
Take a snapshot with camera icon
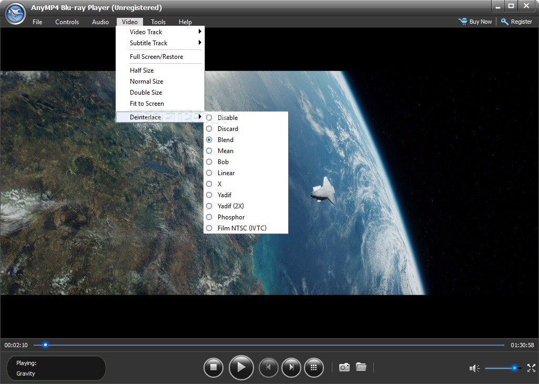tap(344, 367)
